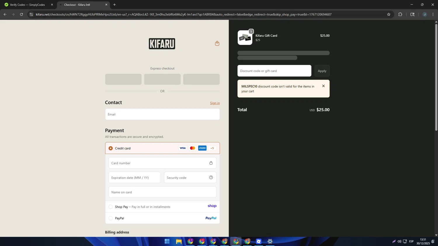Bookmark this page with the star icon

(x=389, y=14)
